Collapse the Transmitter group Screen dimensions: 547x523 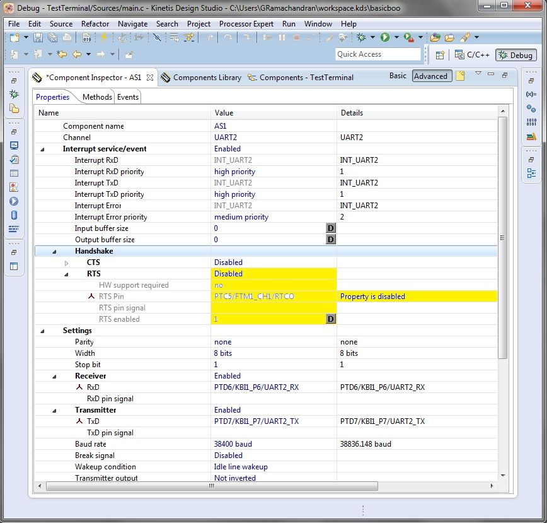click(54, 411)
